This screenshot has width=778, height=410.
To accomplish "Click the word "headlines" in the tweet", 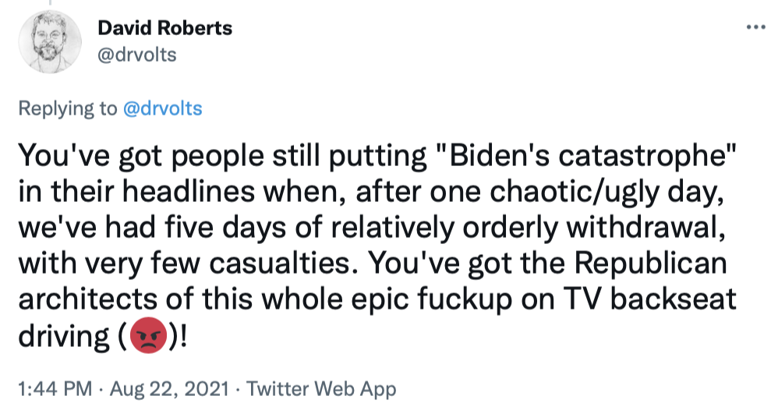I will [172, 192].
